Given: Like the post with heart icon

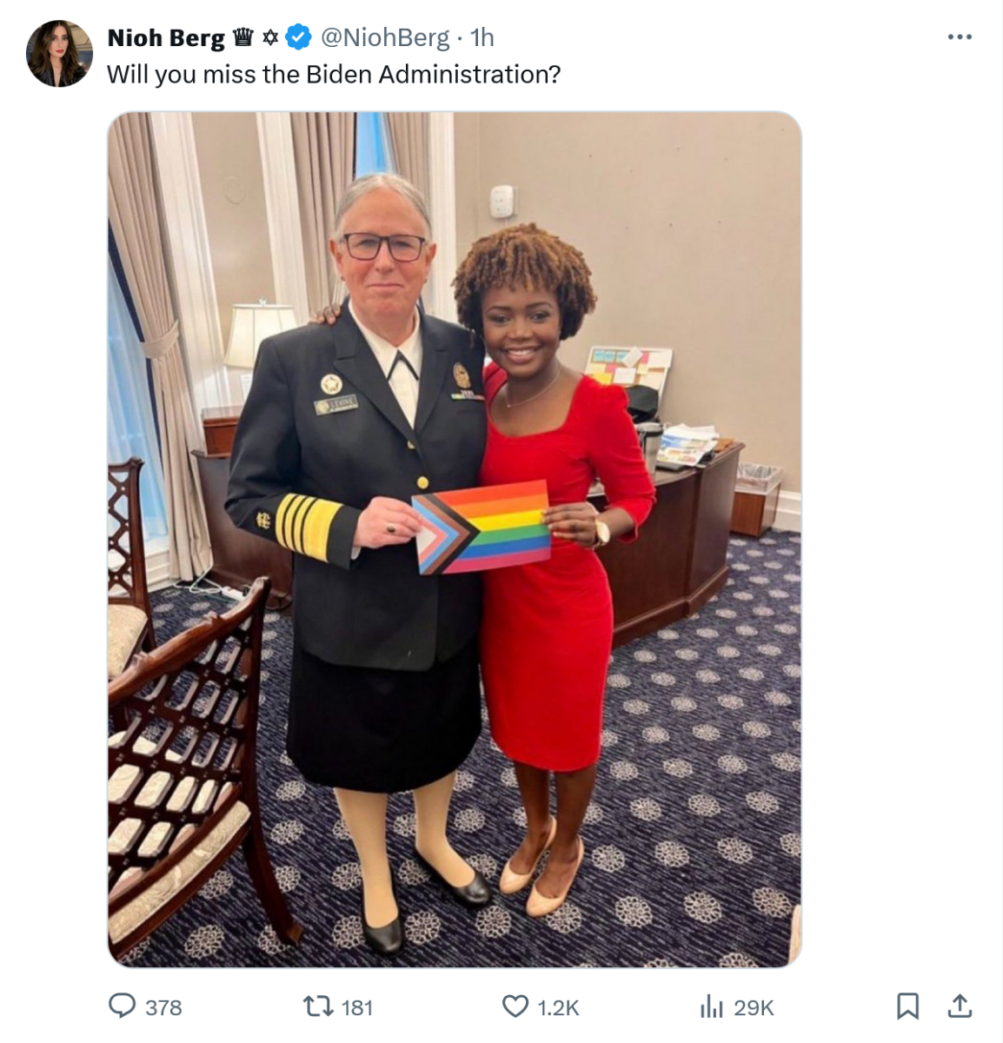Looking at the screenshot, I should point(515,1006).
